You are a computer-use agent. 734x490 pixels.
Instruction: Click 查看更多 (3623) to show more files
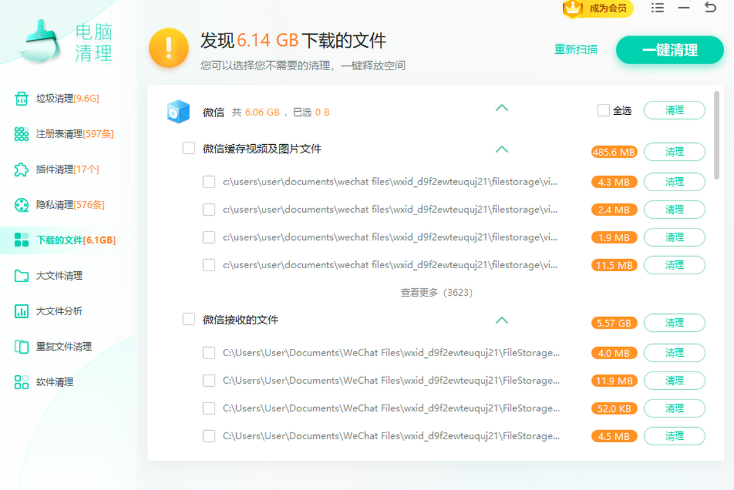(437, 293)
